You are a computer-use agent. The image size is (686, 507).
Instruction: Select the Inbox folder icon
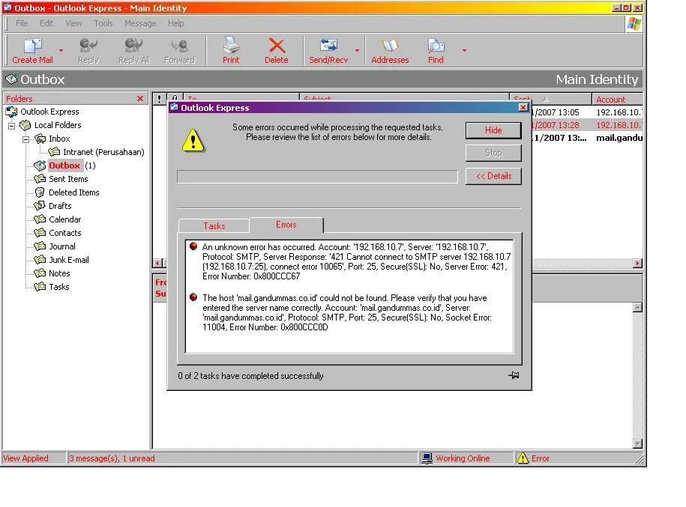click(x=40, y=139)
